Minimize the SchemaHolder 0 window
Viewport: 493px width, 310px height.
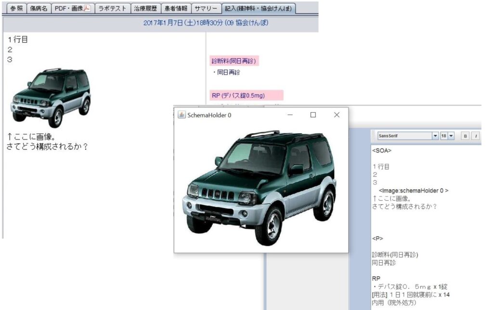point(290,115)
